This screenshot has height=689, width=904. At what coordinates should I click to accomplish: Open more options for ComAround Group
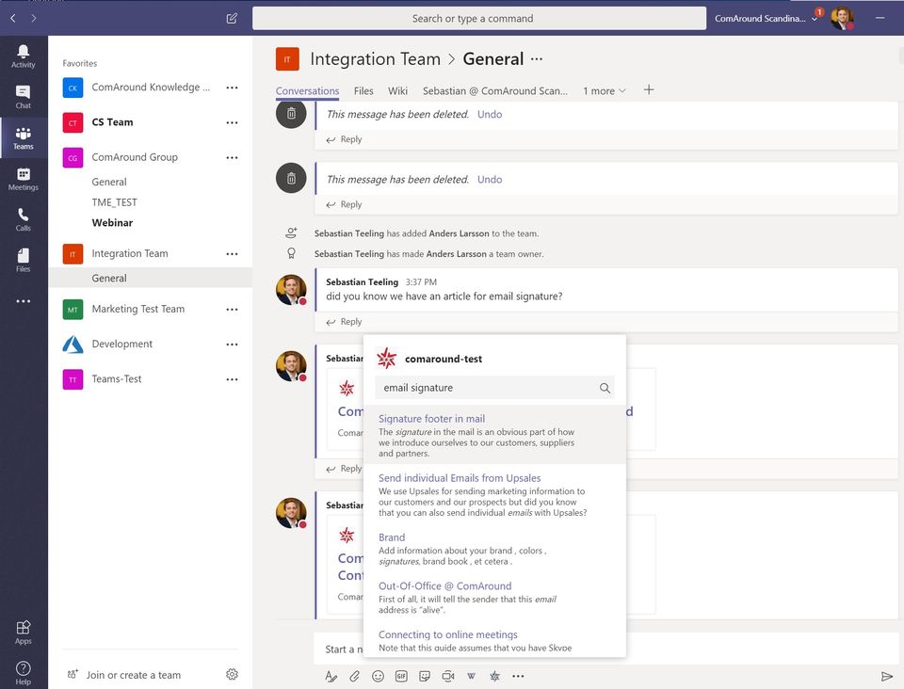[232, 157]
